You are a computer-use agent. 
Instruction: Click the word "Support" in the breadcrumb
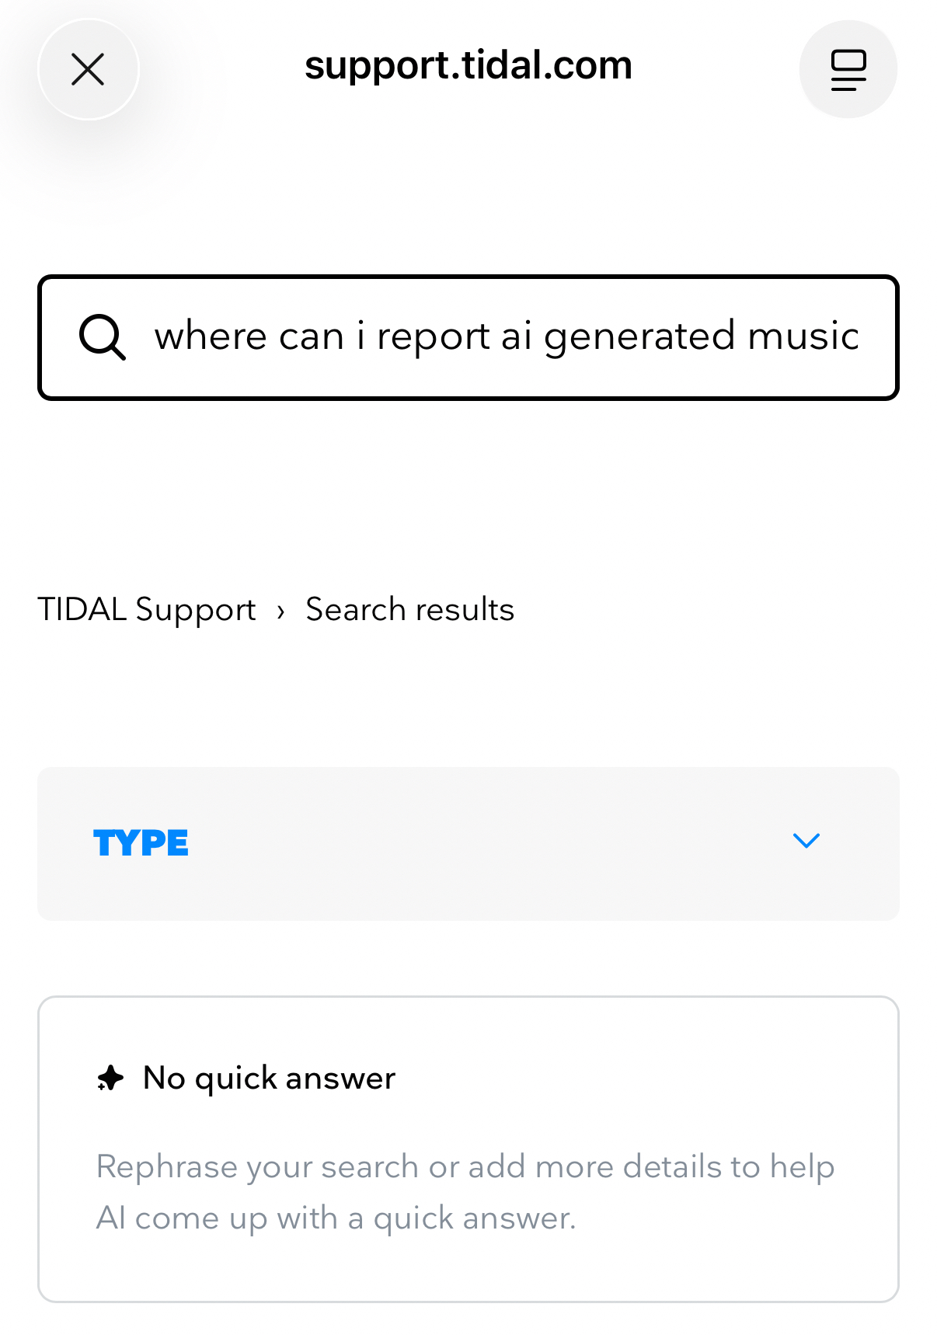click(196, 609)
